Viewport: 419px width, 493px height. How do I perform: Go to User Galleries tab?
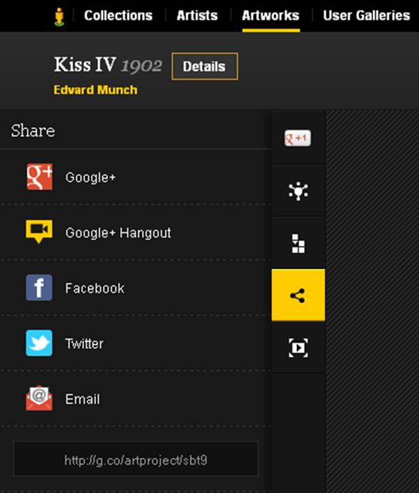pyautogui.click(x=367, y=15)
